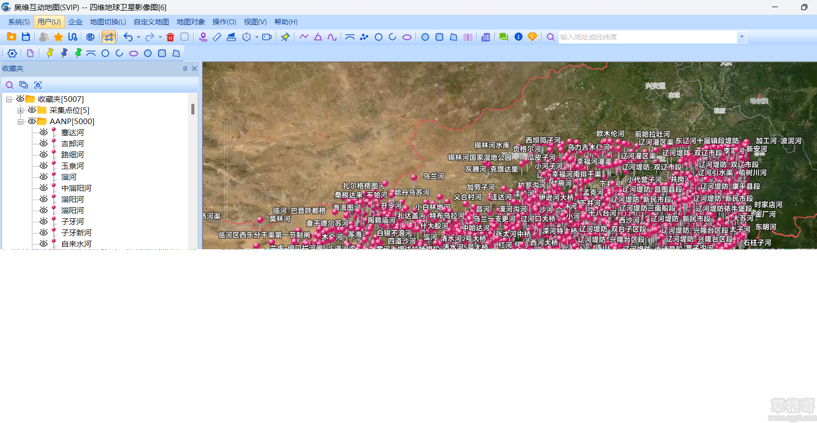817x423 pixels.
Task: Click the red trash delete icon
Action: coord(171,37)
